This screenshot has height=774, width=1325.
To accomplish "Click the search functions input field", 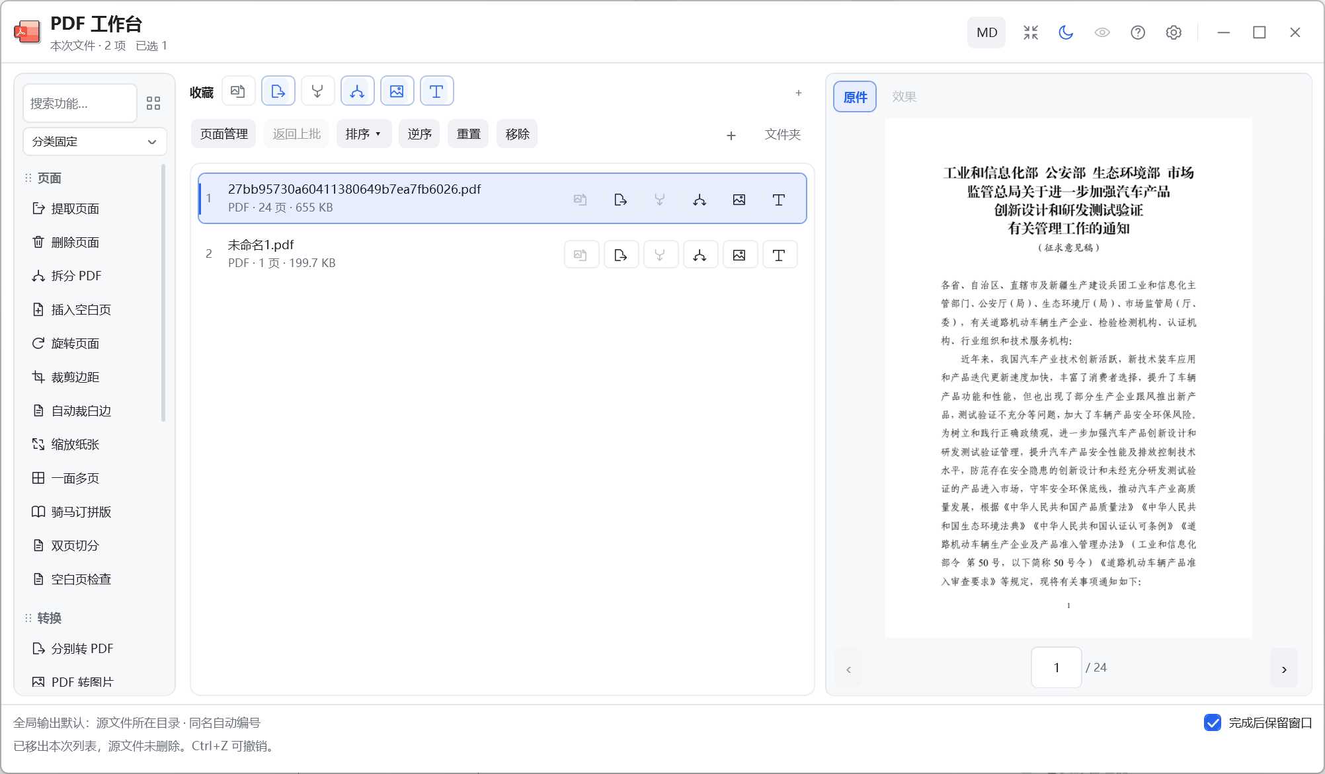I will click(x=80, y=103).
